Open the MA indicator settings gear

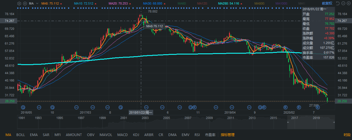(19, 4)
